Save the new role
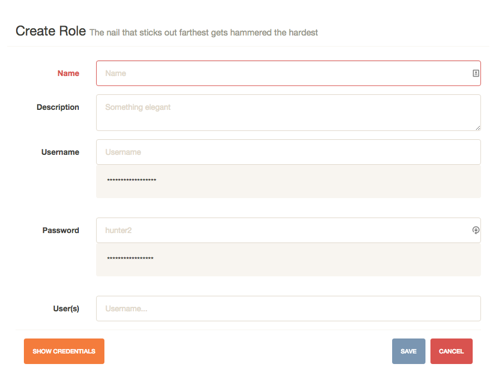Screen dimensions: 491x384 tap(408, 351)
